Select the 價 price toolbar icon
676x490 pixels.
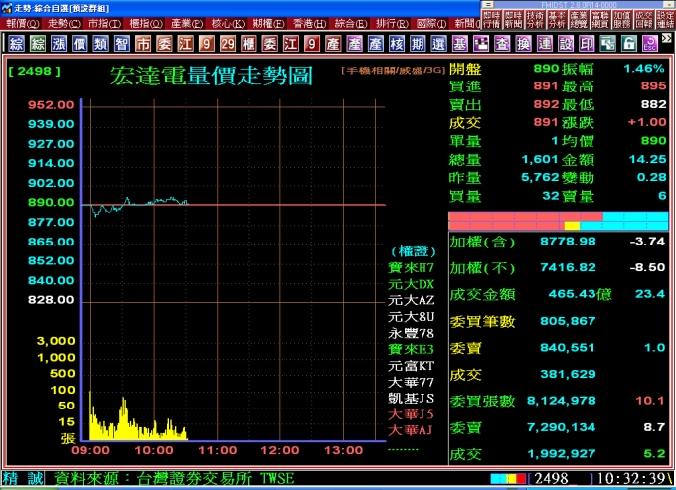click(80, 44)
